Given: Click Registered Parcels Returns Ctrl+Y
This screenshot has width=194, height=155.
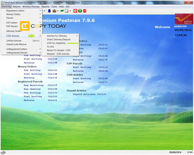Looking at the screenshot, I should (x=40, y=100).
